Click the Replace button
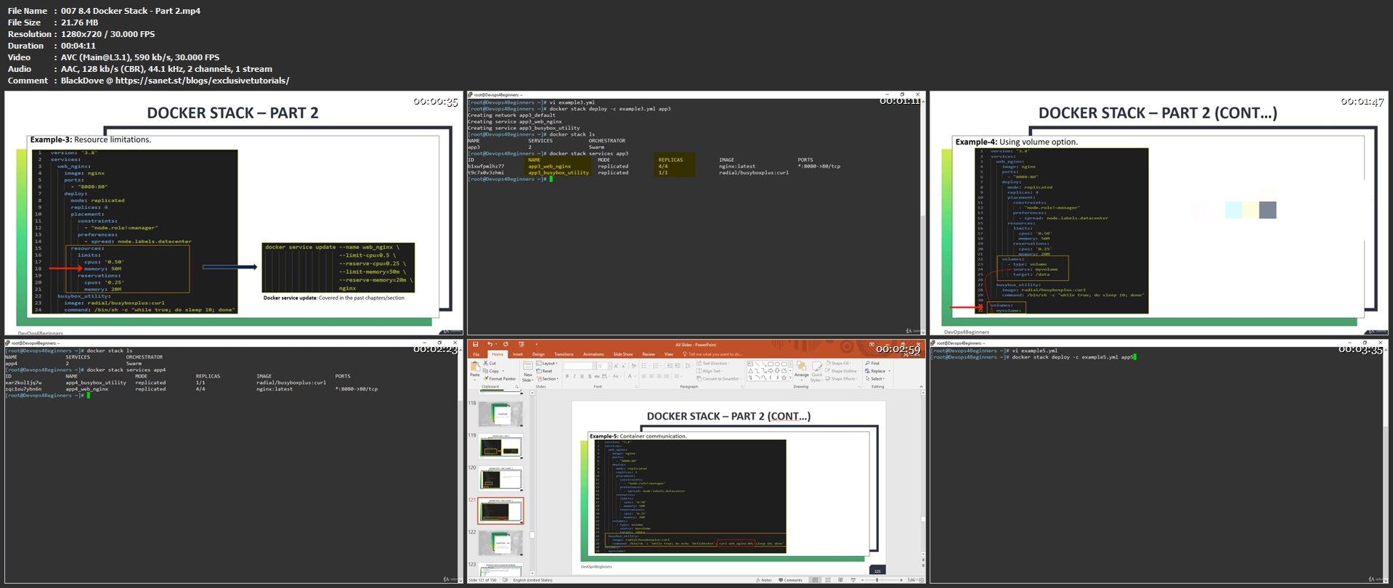This screenshot has width=1393, height=588. 876,371
